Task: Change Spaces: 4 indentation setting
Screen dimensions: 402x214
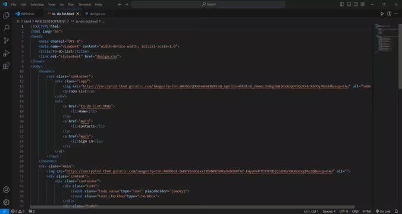Action: pyautogui.click(x=329, y=212)
